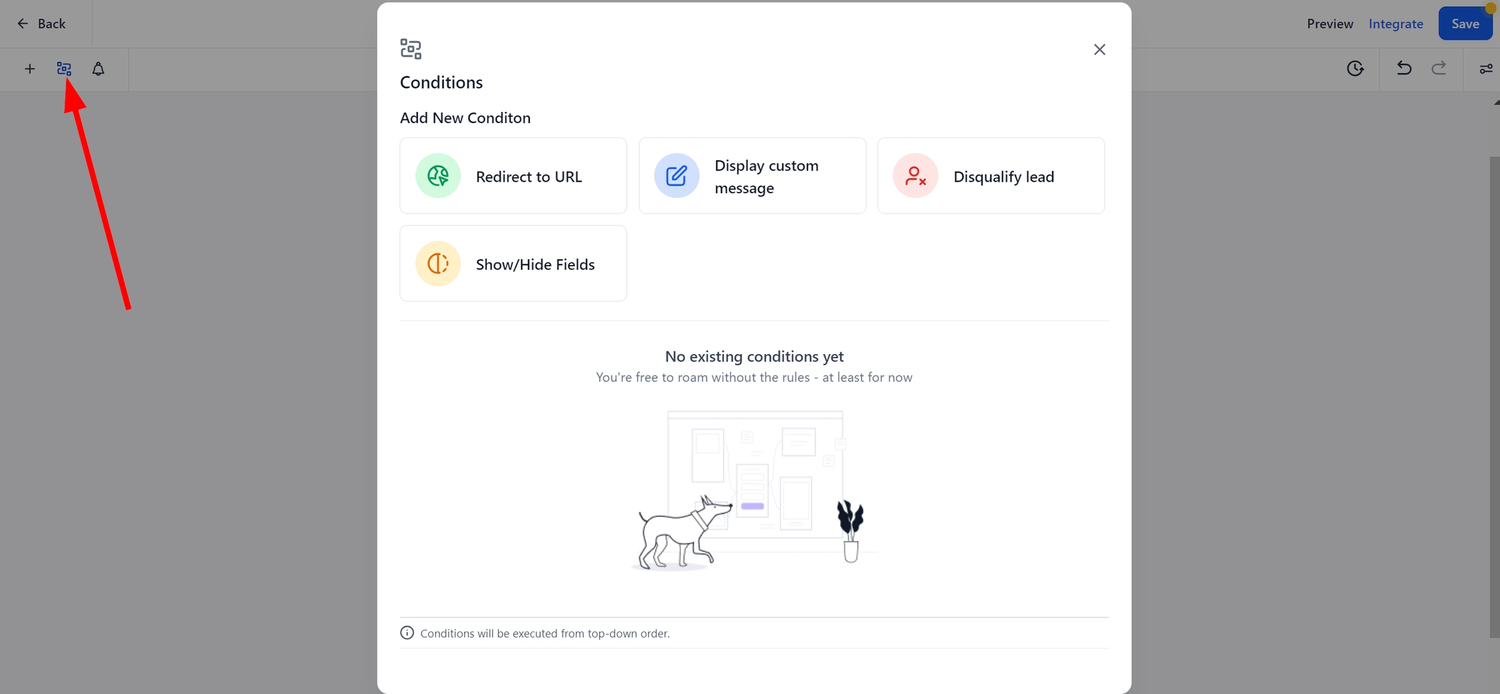1500x694 pixels.
Task: Choose Display custom message condition
Action: (752, 176)
